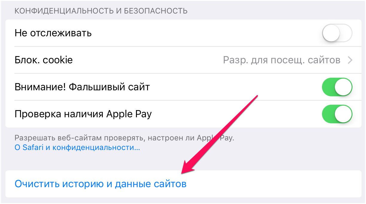Select the Не отслеживать row label
This screenshot has height=204, width=366.
[x=53, y=33]
